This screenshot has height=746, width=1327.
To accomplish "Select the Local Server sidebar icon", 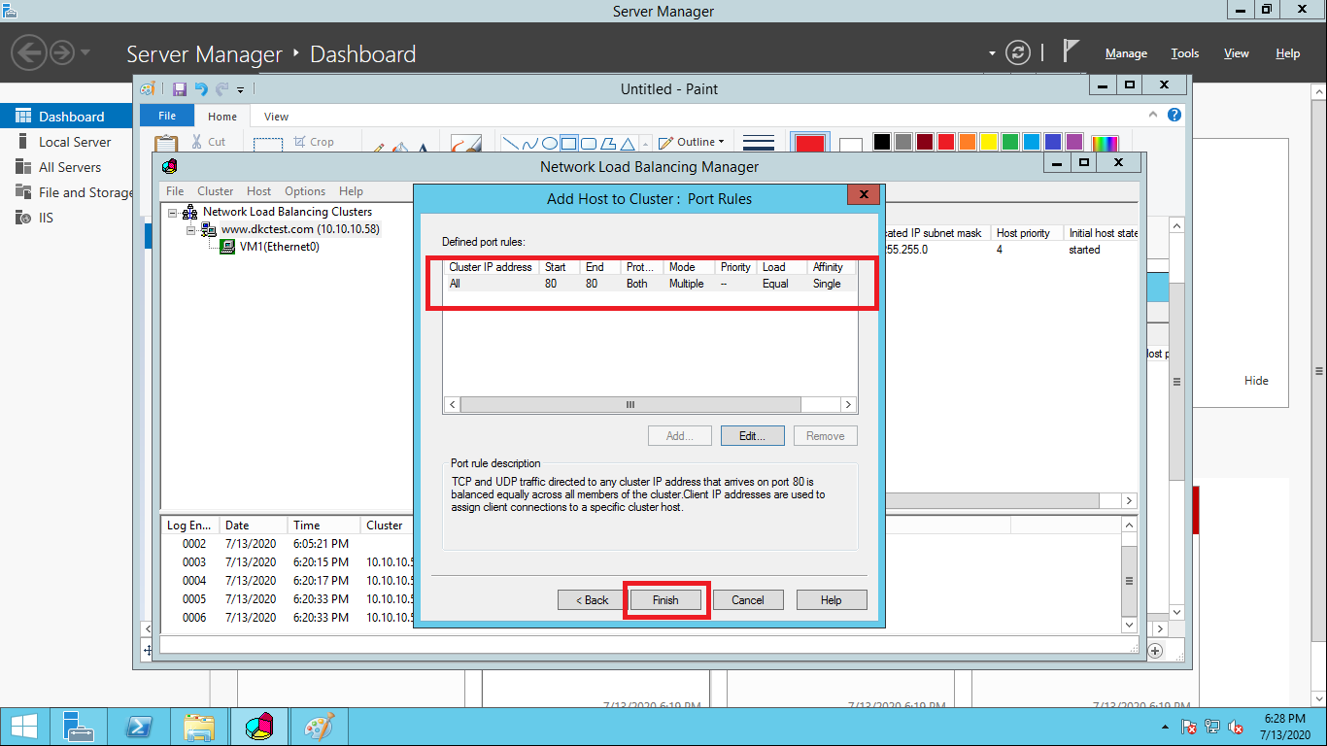I will (x=23, y=141).
